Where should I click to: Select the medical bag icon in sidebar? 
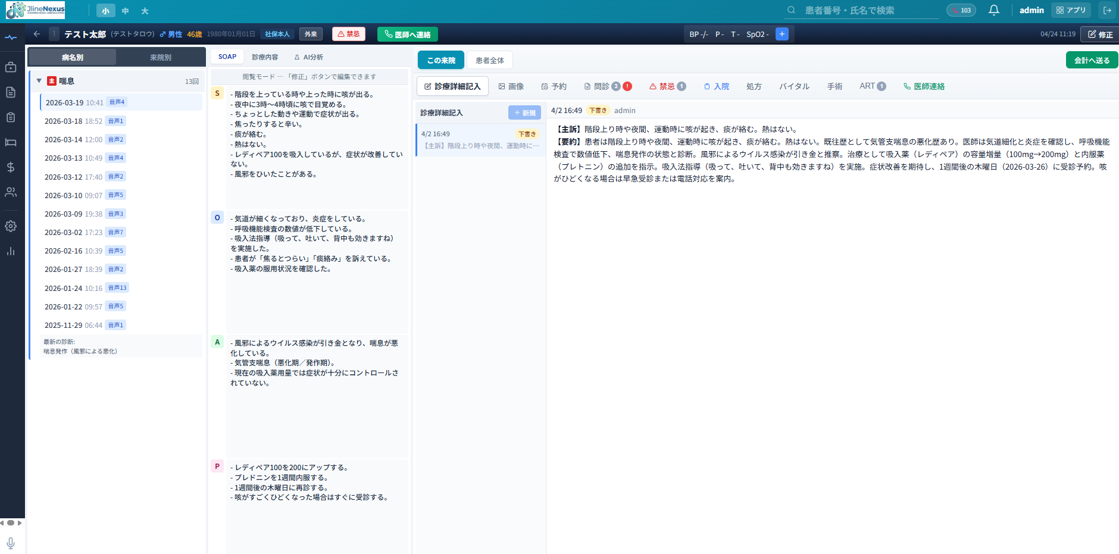click(x=11, y=67)
